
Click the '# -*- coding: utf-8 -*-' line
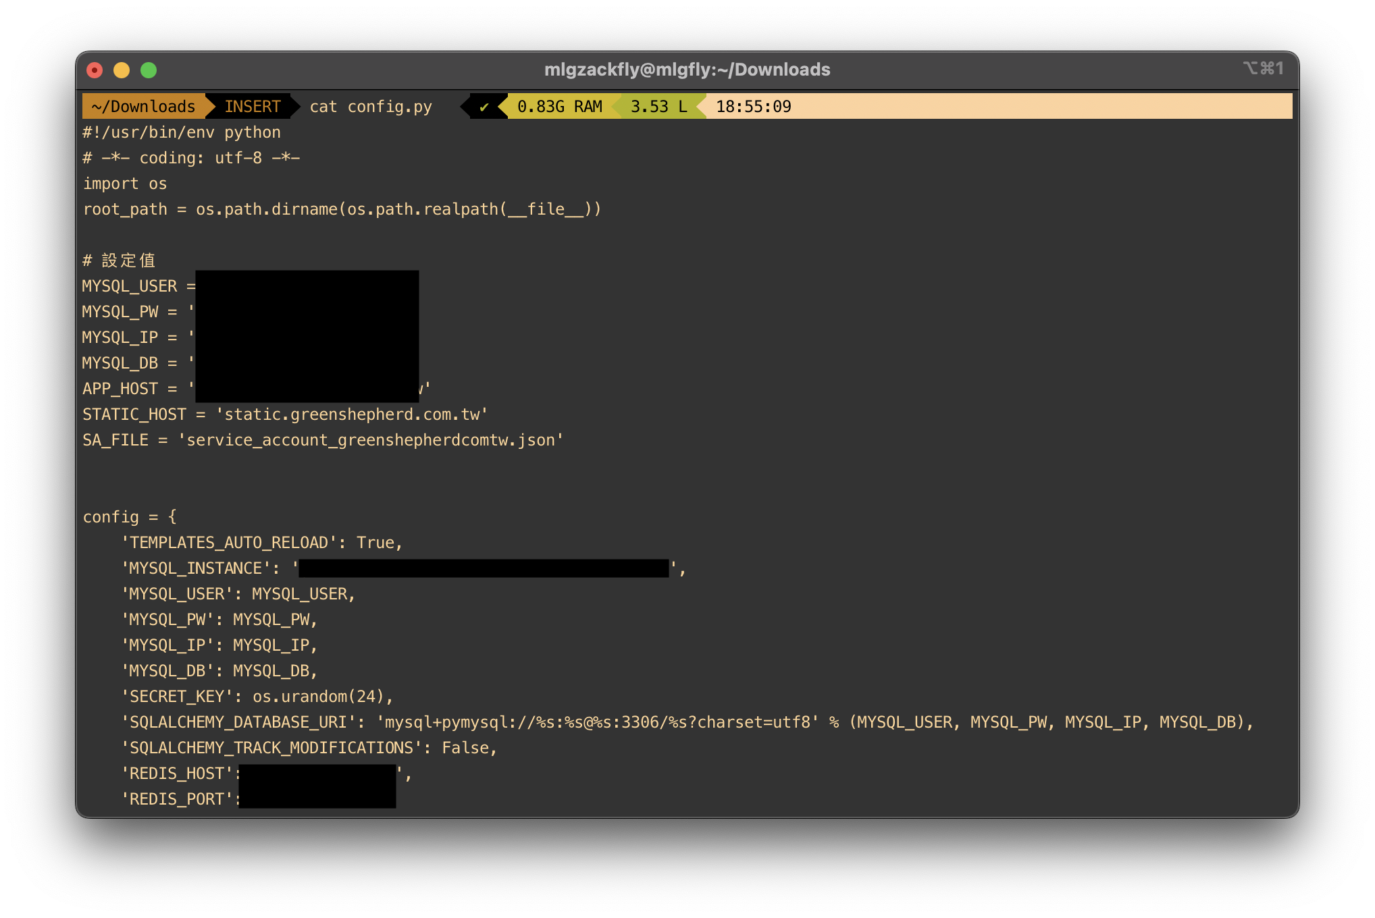(191, 158)
